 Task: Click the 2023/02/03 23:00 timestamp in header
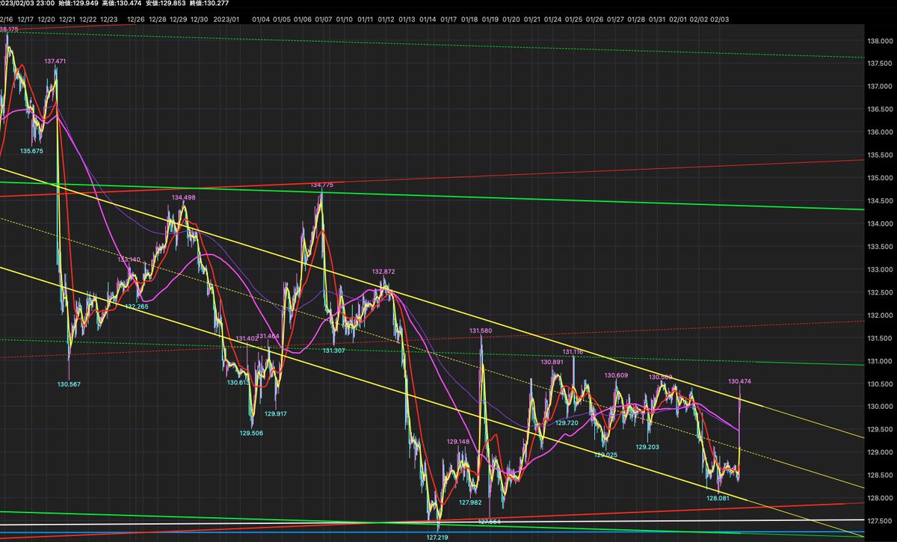pyautogui.click(x=26, y=4)
